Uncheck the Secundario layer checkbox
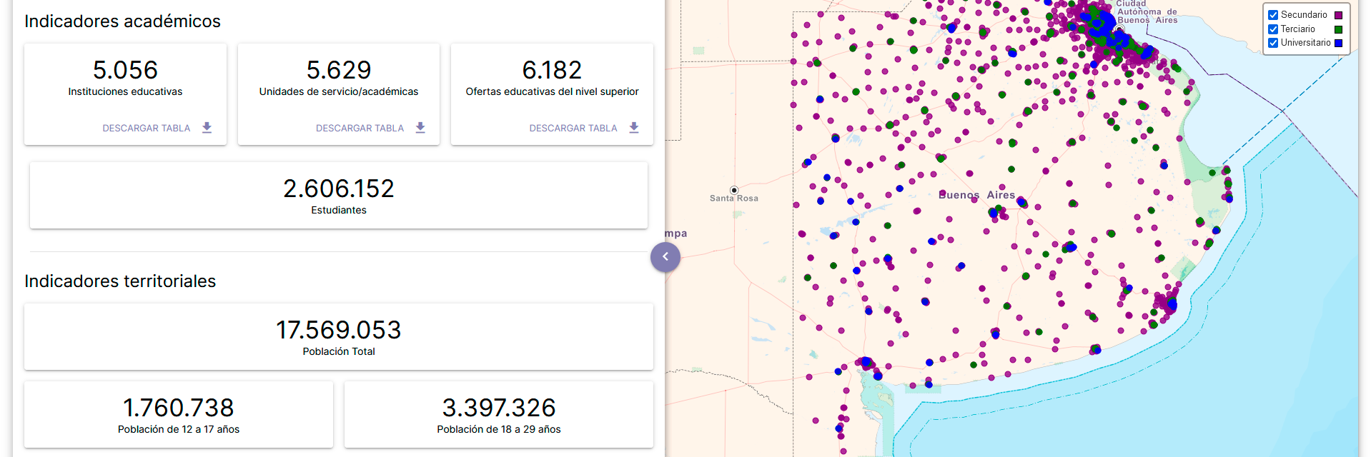This screenshot has width=1371, height=457. pos(1273,15)
